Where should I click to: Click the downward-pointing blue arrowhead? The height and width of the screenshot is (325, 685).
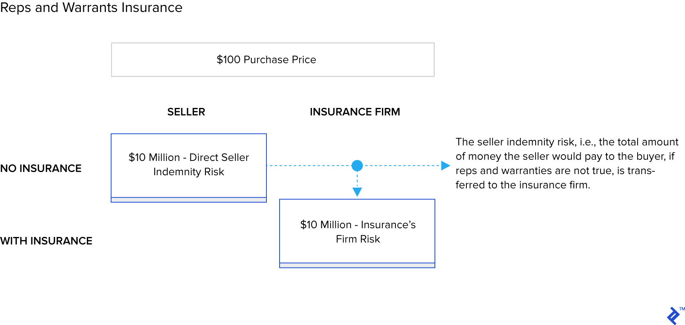pyautogui.click(x=357, y=192)
